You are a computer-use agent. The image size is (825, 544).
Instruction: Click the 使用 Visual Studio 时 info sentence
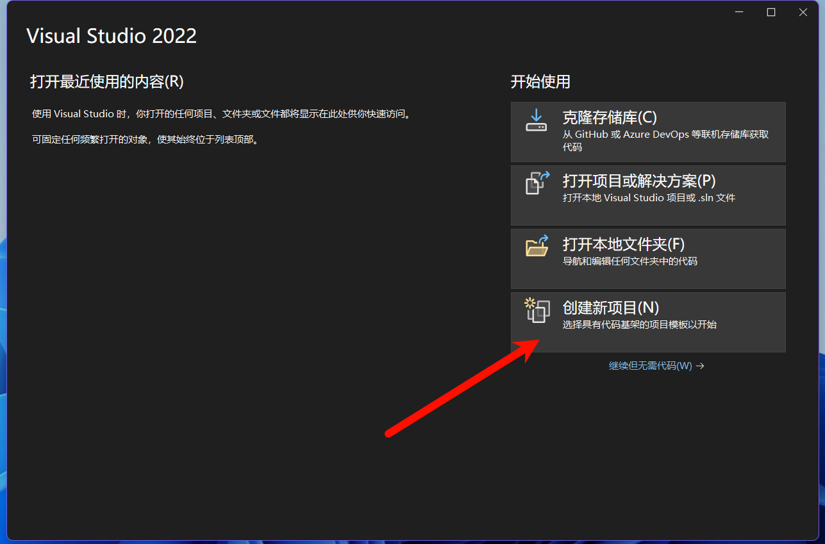[222, 114]
